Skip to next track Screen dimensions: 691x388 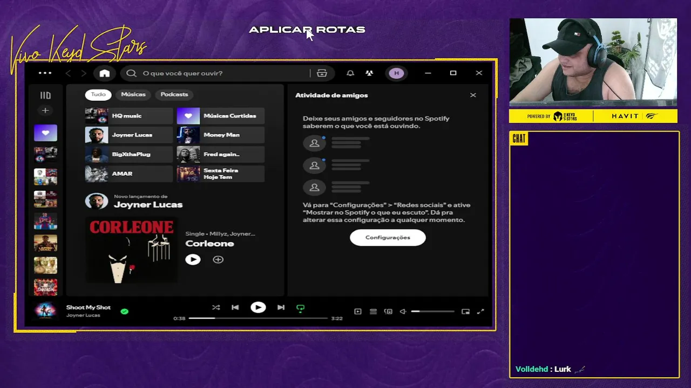tap(281, 308)
